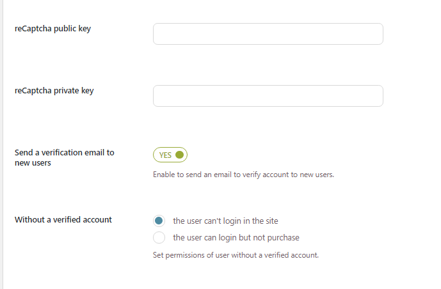Click the 'YES' text inside the toggle
This screenshot has width=441, height=289.
(165, 155)
